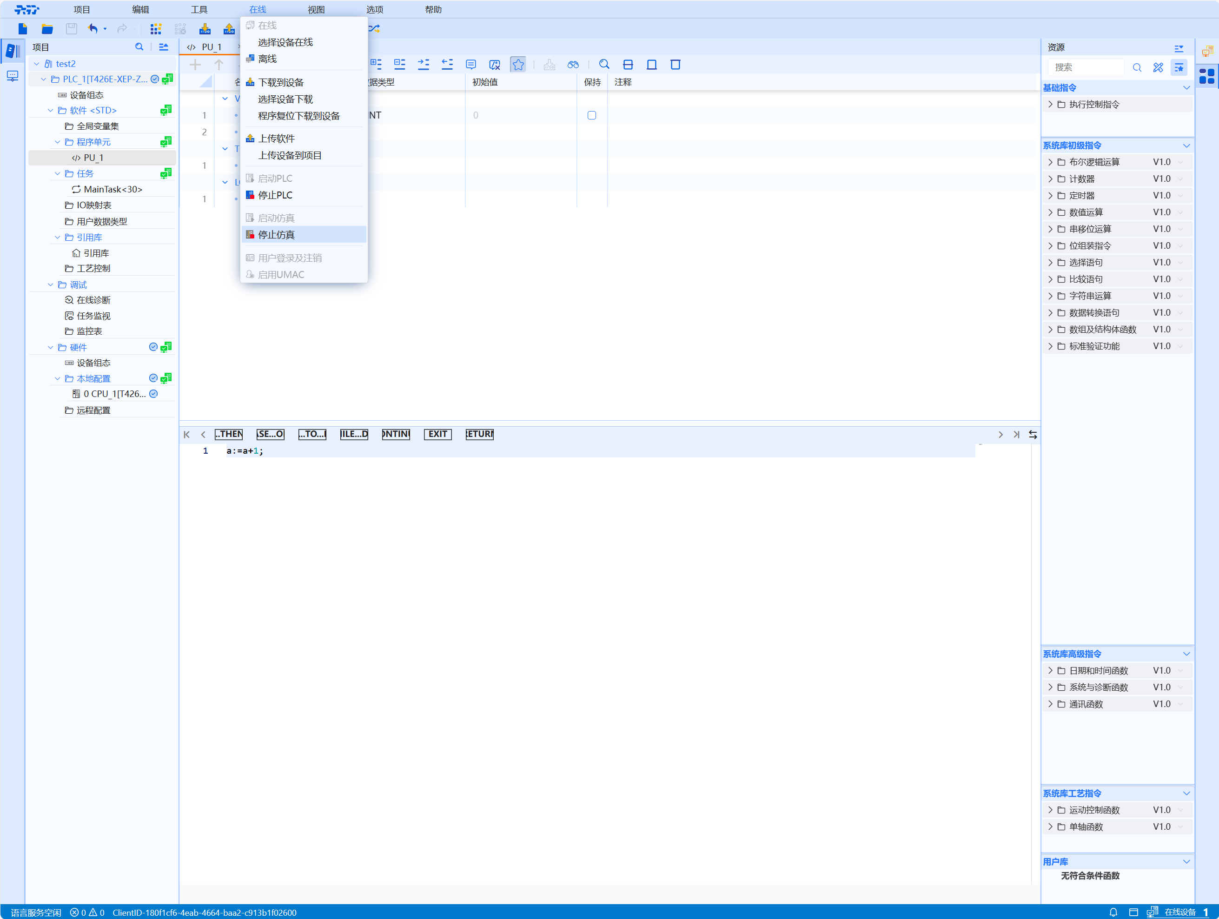The image size is (1219, 919).
Task: Click the download-to-device toolbar icon
Action: click(205, 29)
